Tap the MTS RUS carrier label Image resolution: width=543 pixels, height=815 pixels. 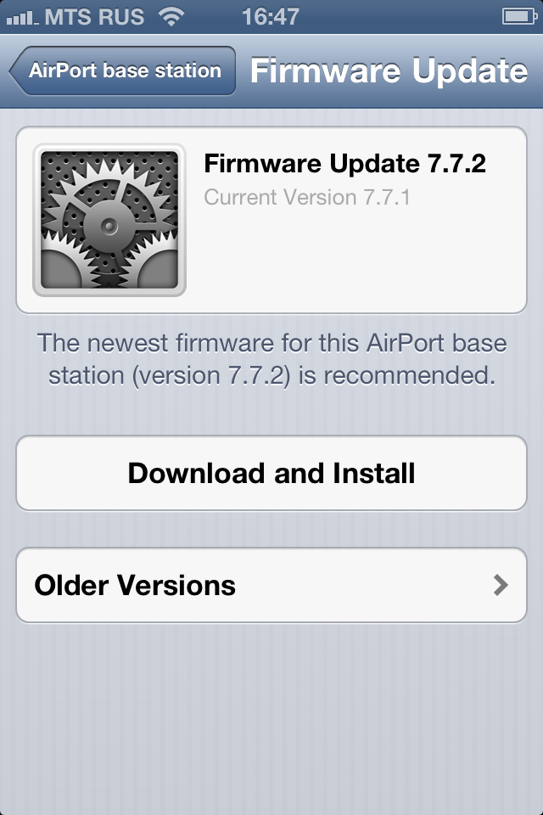[94, 17]
